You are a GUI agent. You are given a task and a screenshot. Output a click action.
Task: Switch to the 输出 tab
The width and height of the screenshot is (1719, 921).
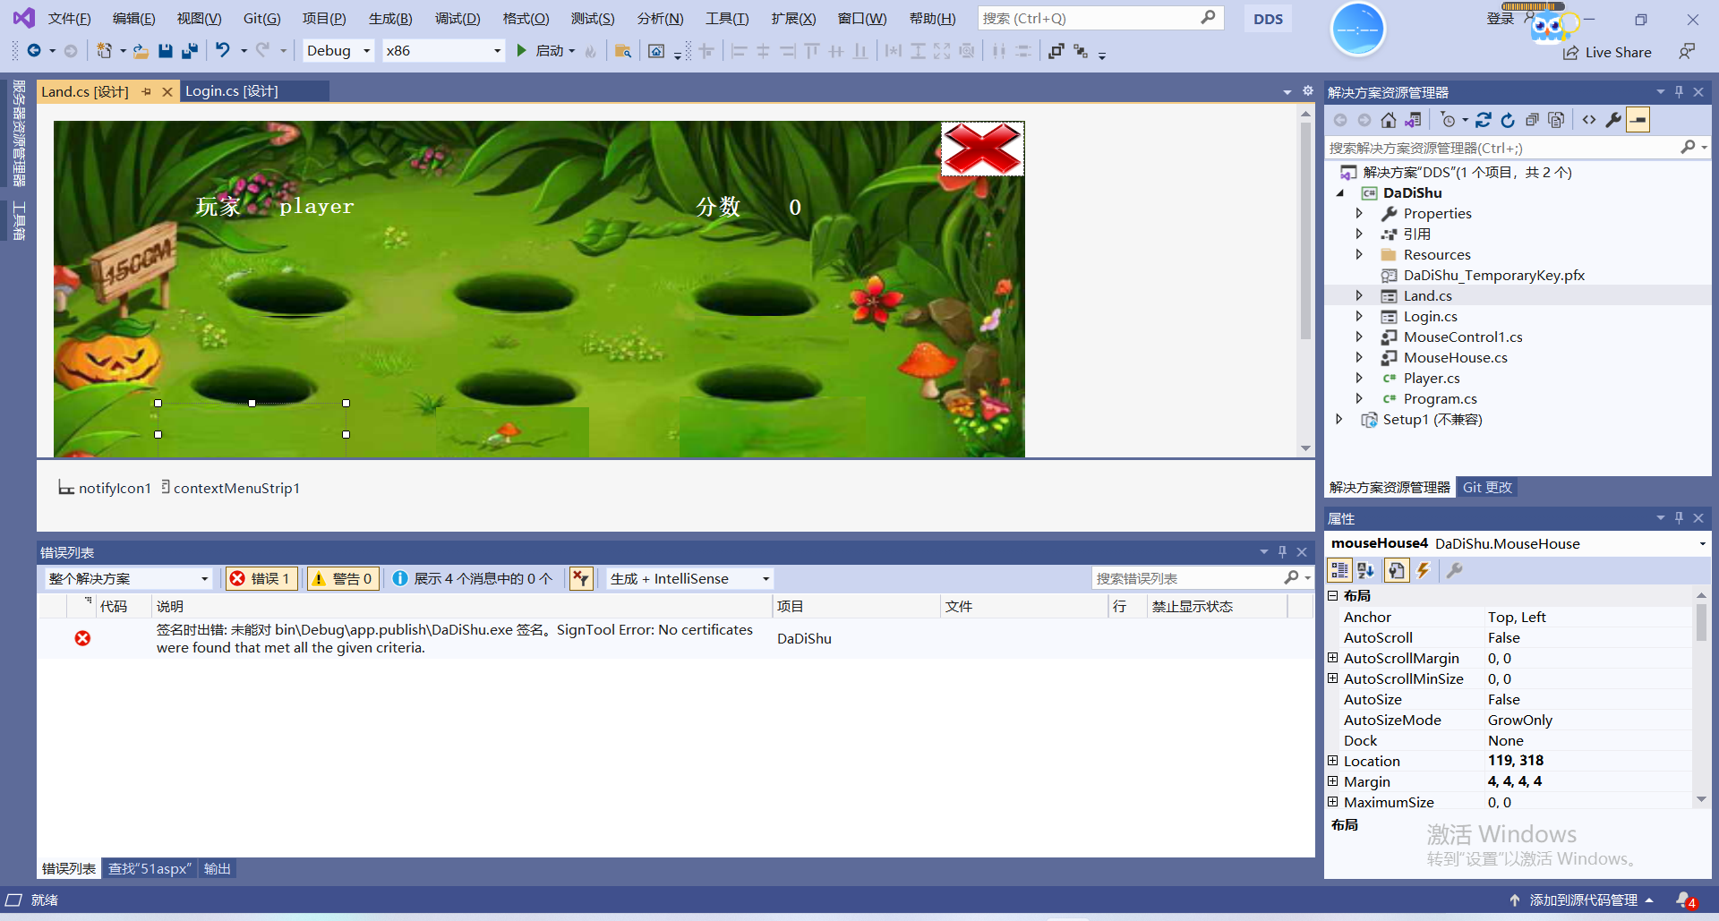tap(218, 868)
